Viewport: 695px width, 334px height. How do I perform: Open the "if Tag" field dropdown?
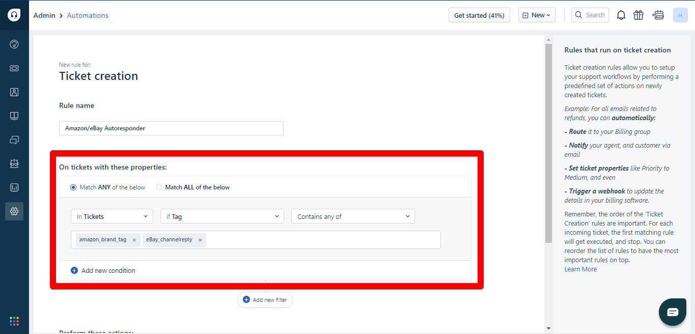pos(222,216)
